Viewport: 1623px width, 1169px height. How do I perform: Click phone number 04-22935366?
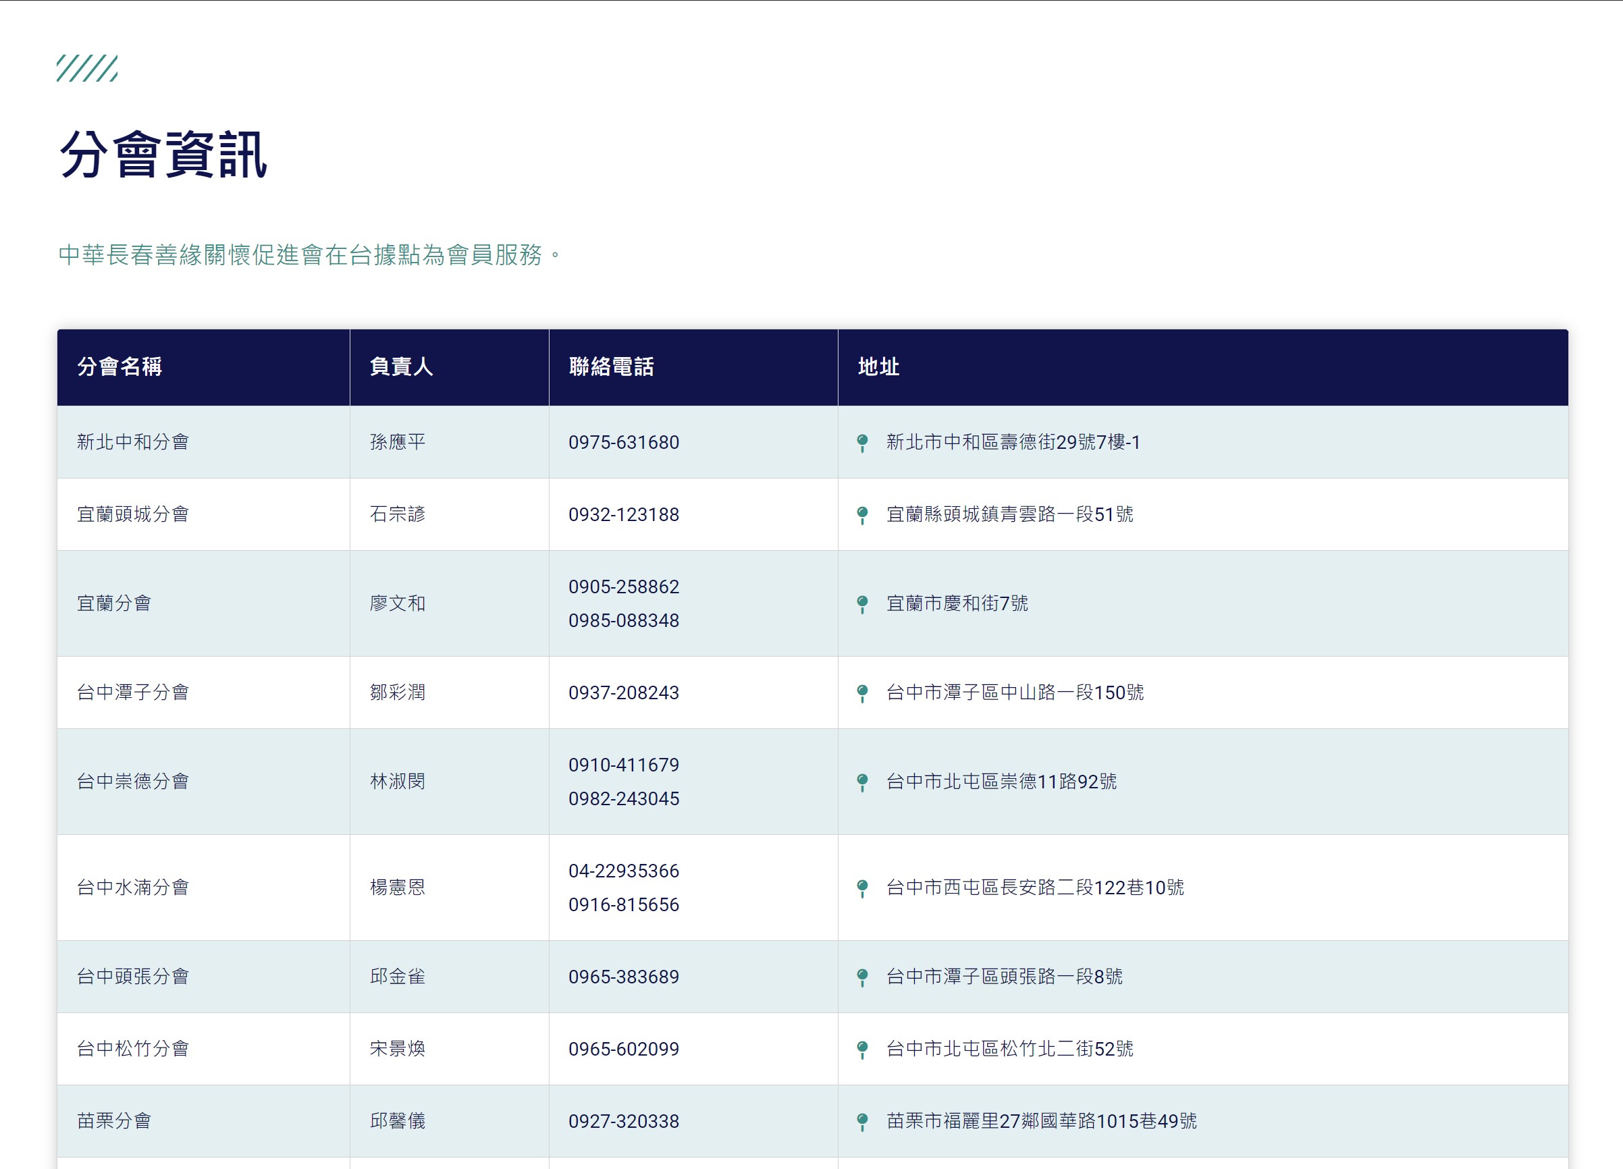(x=624, y=871)
